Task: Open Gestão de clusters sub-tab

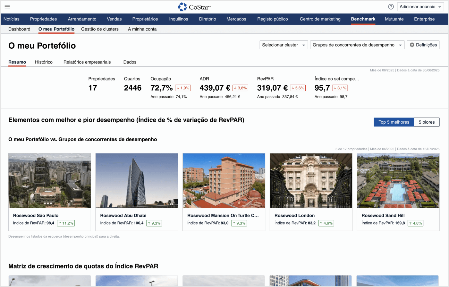Action: (100, 29)
